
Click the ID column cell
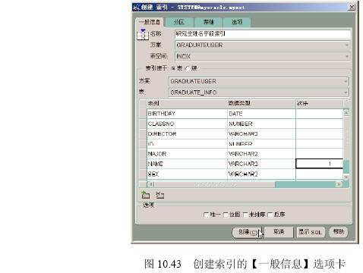coord(188,144)
